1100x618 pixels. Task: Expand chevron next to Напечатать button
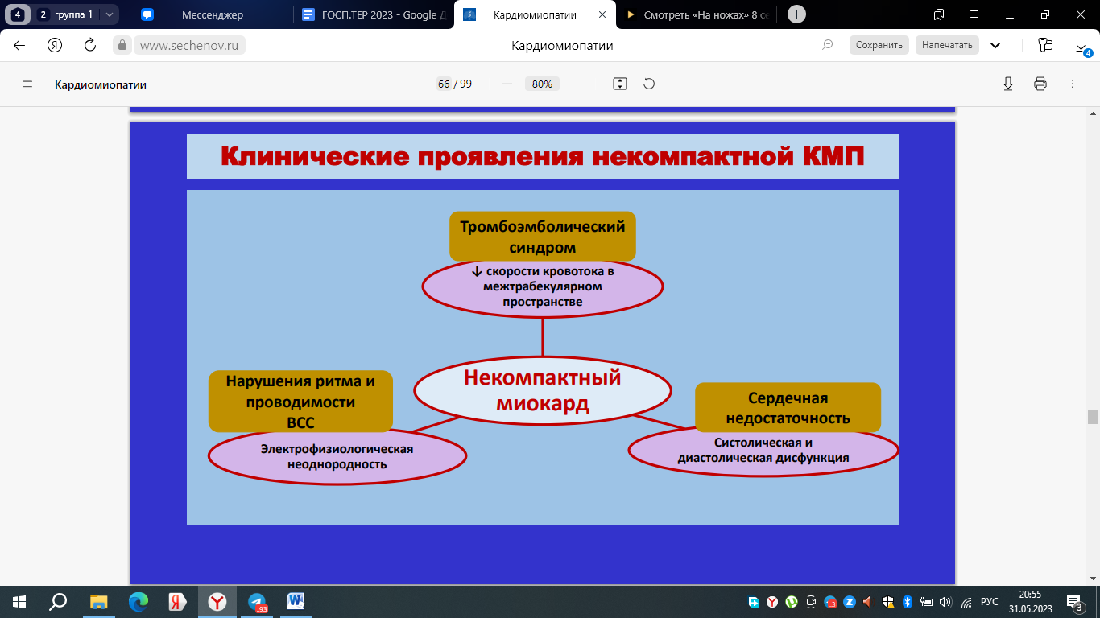[995, 46]
